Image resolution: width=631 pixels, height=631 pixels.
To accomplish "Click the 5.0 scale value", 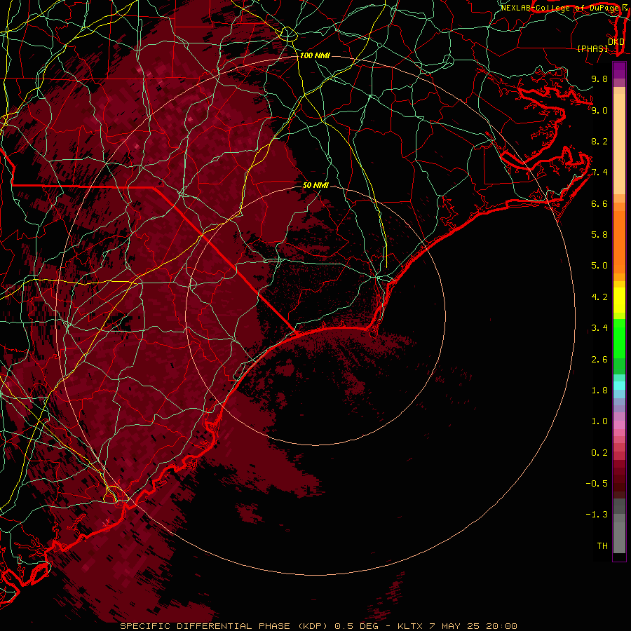I will tap(599, 266).
